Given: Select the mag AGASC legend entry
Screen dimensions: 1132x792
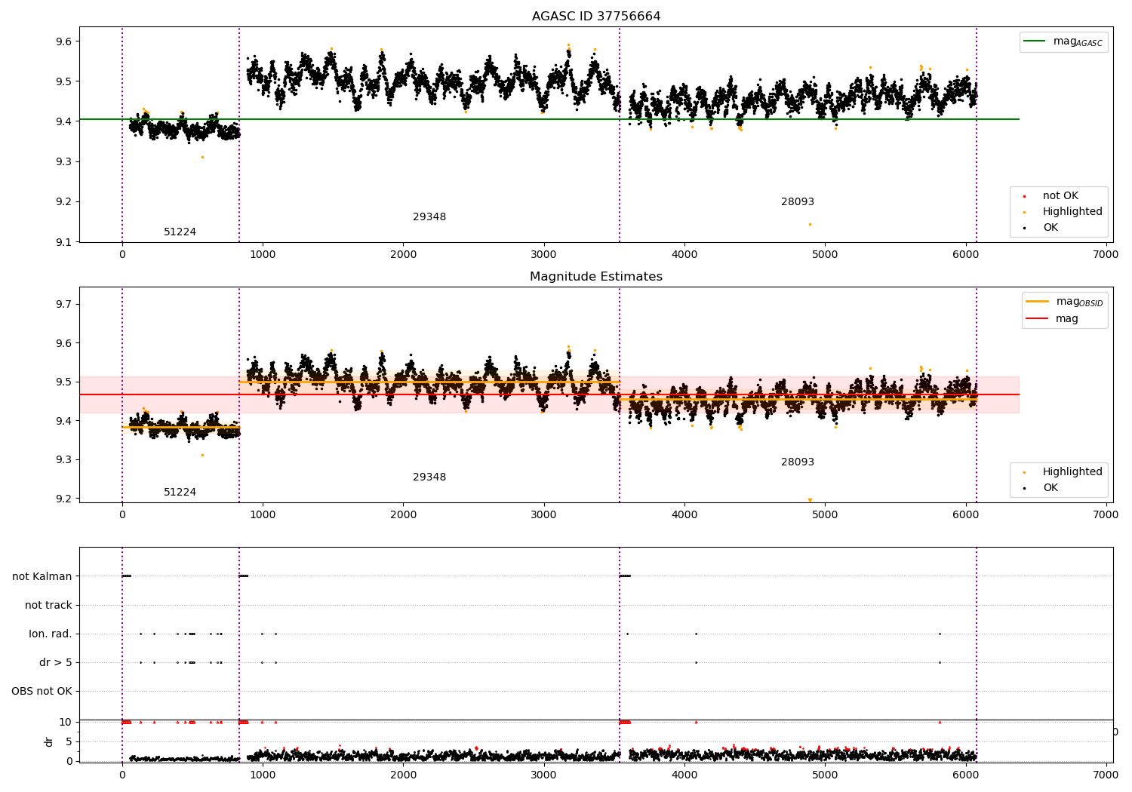Looking at the screenshot, I should pyautogui.click(x=1064, y=41).
